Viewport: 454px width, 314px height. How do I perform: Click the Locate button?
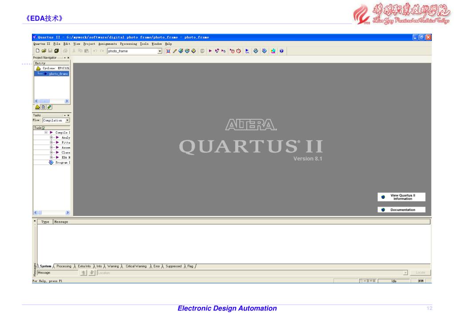point(420,273)
